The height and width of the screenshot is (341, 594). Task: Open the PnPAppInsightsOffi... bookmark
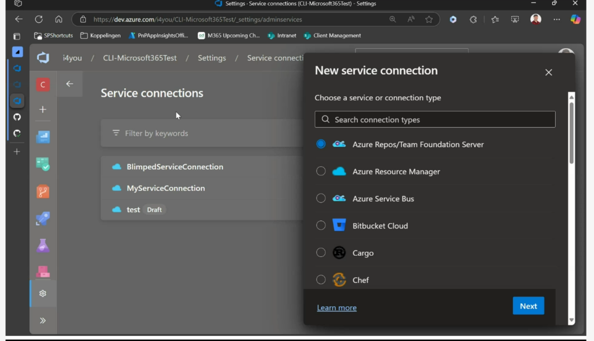click(x=158, y=35)
